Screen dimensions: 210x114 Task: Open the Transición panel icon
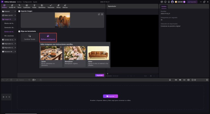tap(51, 6)
